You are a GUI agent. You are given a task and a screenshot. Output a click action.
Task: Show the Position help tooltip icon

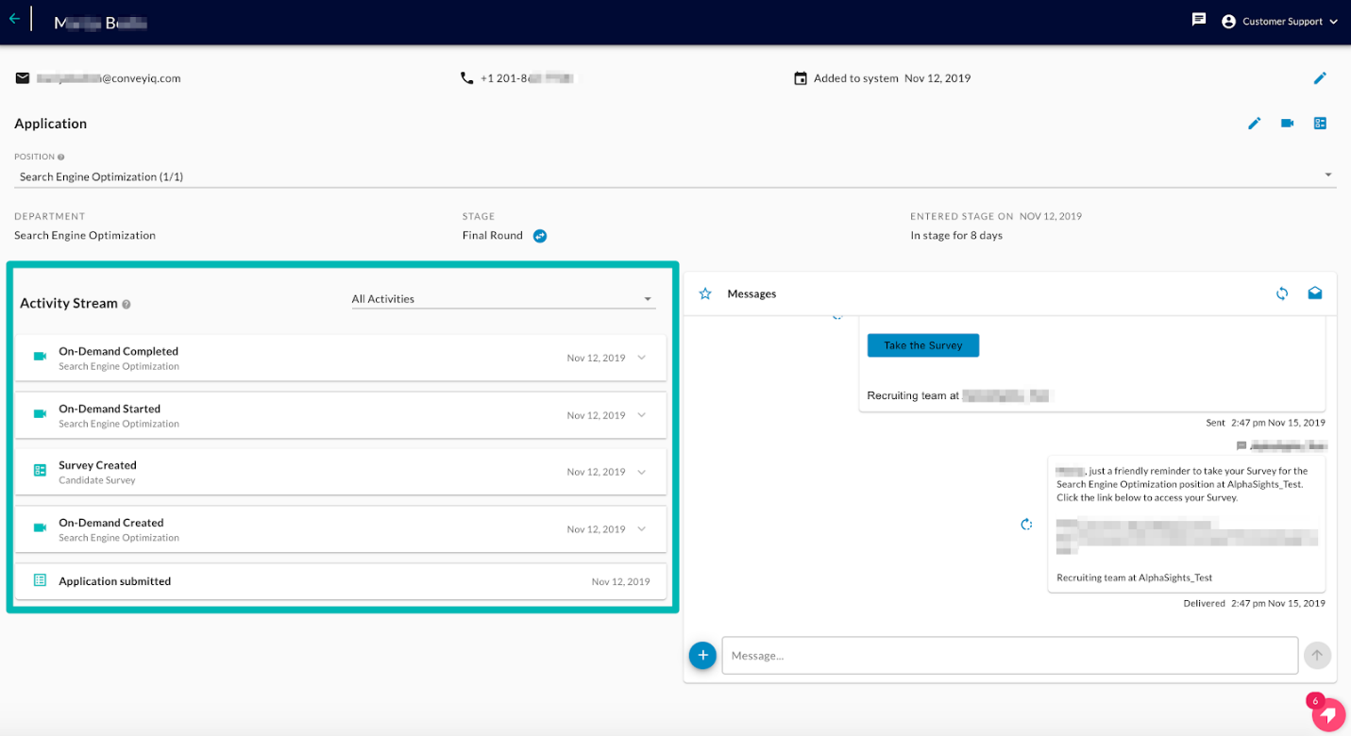coord(61,157)
